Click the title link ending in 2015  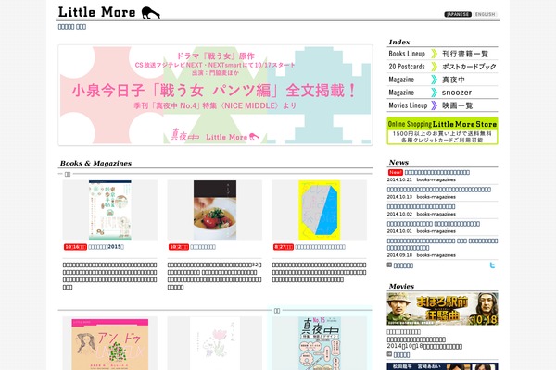[x=106, y=247]
